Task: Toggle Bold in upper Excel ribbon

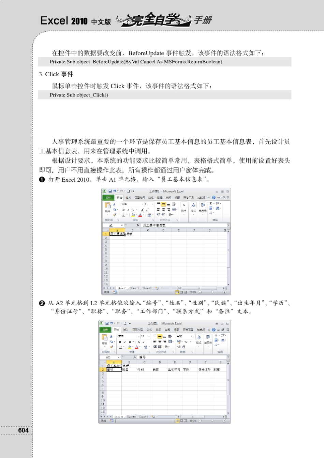Action: tap(123, 210)
